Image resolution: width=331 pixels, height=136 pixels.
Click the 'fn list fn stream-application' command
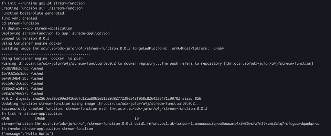click(31, 113)
